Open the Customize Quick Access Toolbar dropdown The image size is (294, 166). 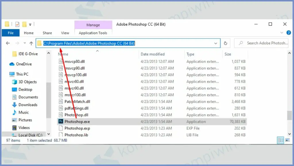click(30, 24)
